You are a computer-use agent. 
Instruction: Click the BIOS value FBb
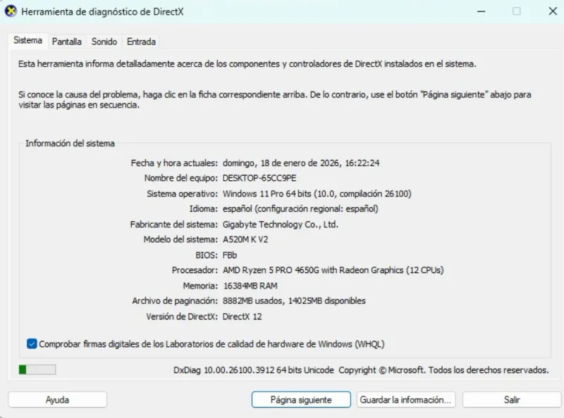(x=230, y=255)
